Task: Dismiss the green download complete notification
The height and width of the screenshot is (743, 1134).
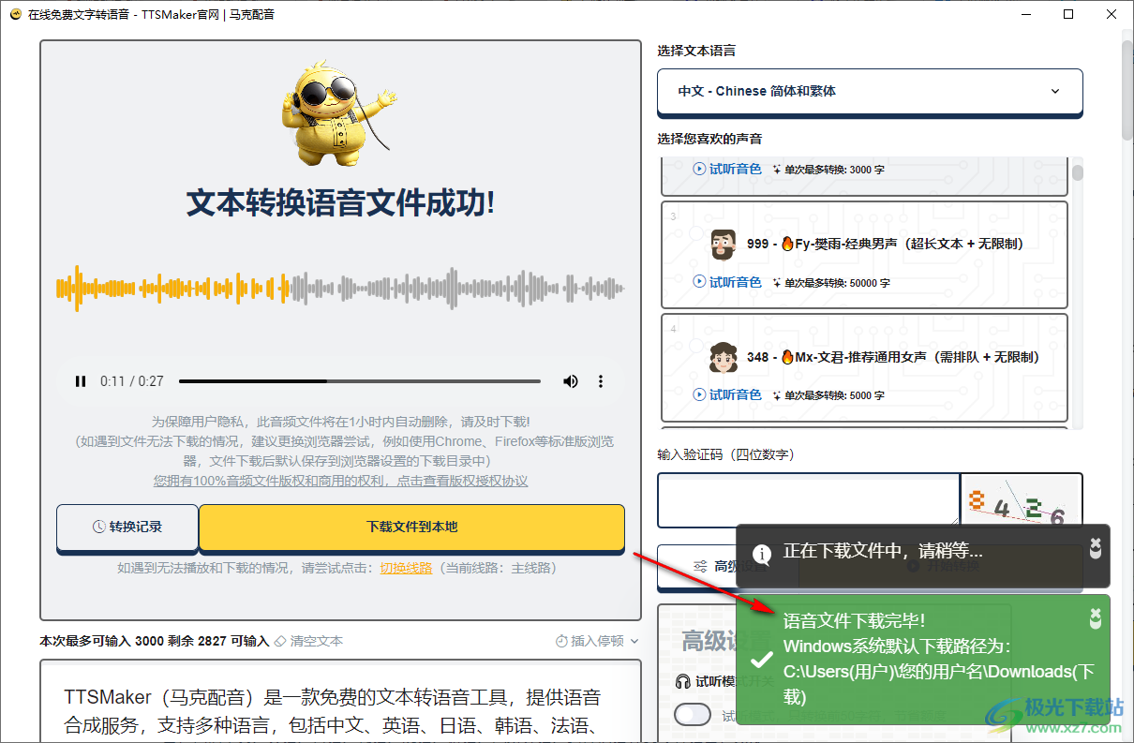Action: (x=1095, y=617)
